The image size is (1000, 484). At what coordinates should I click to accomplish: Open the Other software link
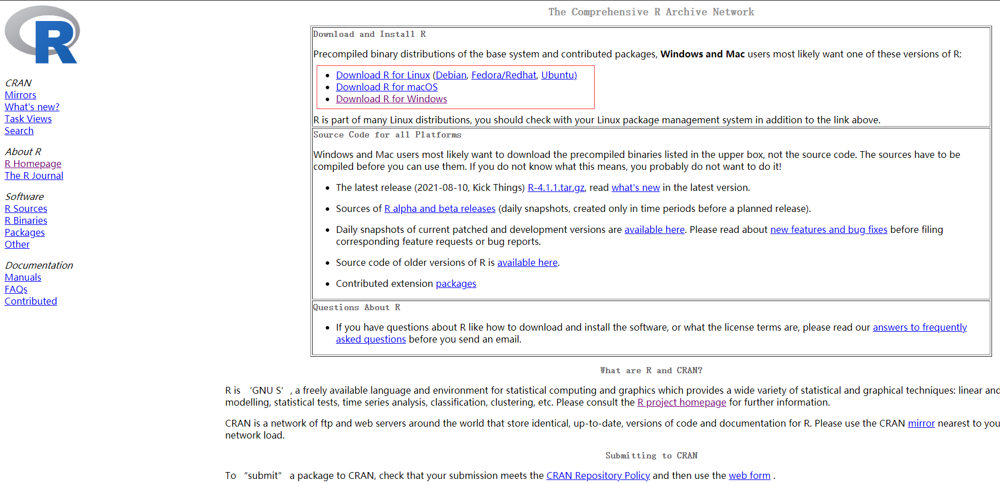[x=17, y=244]
